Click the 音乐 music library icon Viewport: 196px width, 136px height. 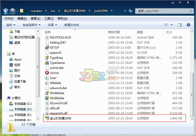11,87
